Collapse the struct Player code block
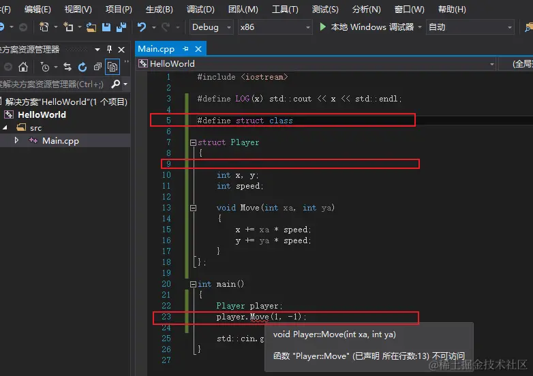 [x=193, y=142]
